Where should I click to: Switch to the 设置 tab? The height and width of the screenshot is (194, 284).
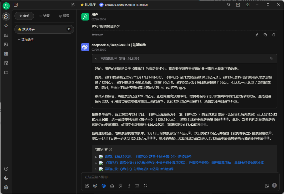click(x=64, y=16)
